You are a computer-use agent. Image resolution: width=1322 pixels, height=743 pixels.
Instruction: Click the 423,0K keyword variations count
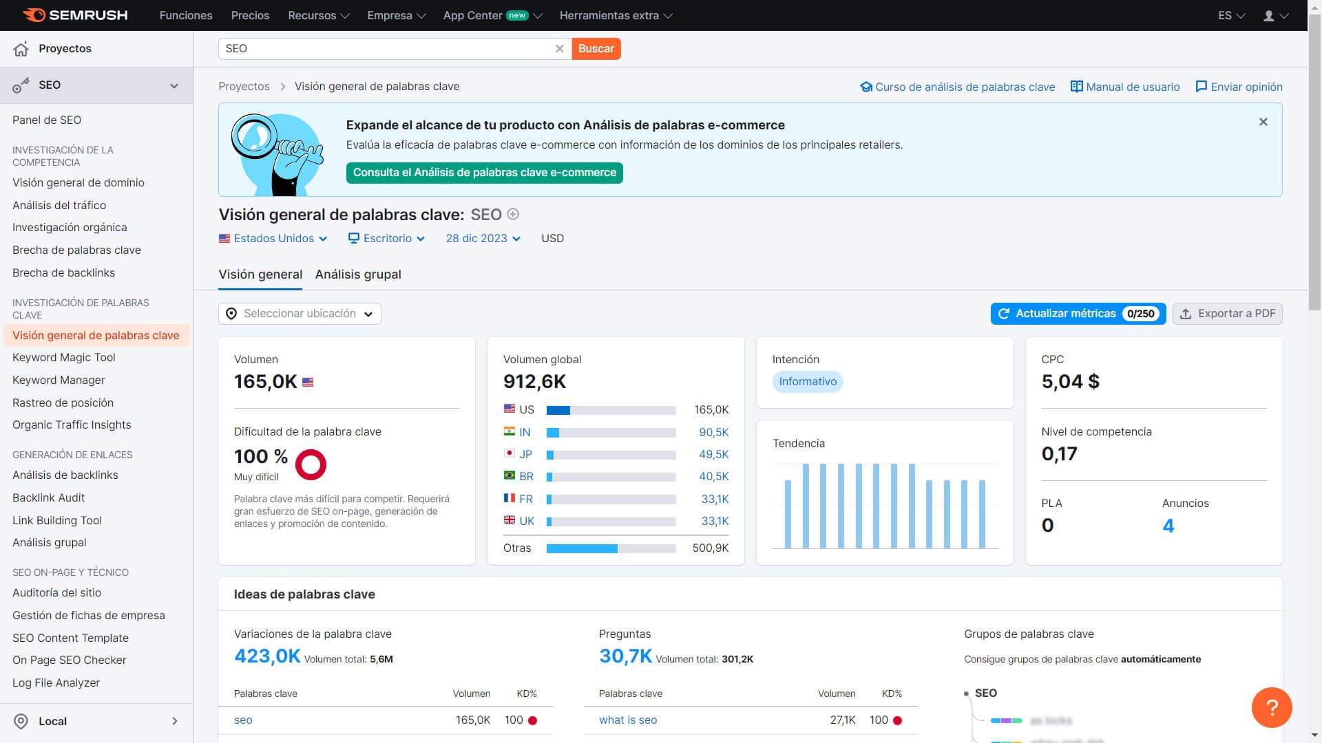coord(267,656)
